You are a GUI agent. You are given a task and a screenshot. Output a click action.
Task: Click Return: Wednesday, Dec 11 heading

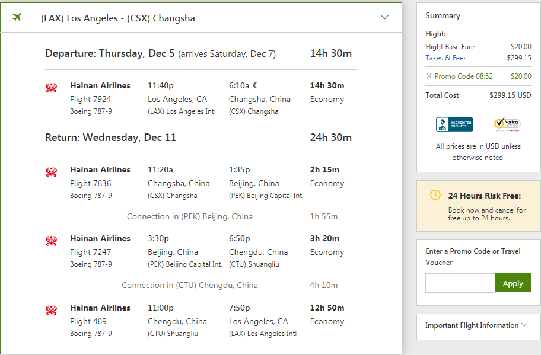(110, 137)
